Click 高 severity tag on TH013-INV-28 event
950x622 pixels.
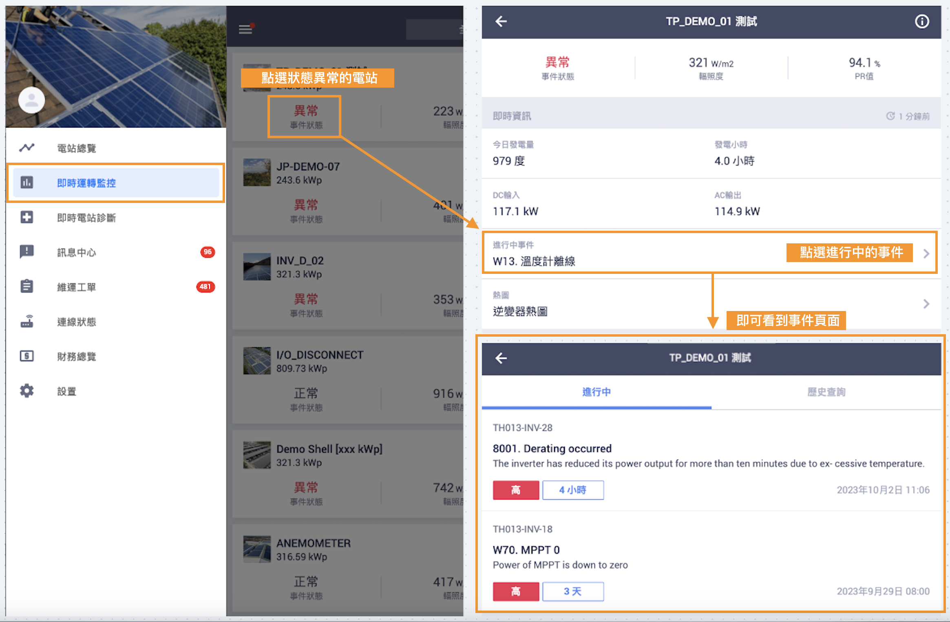point(516,490)
